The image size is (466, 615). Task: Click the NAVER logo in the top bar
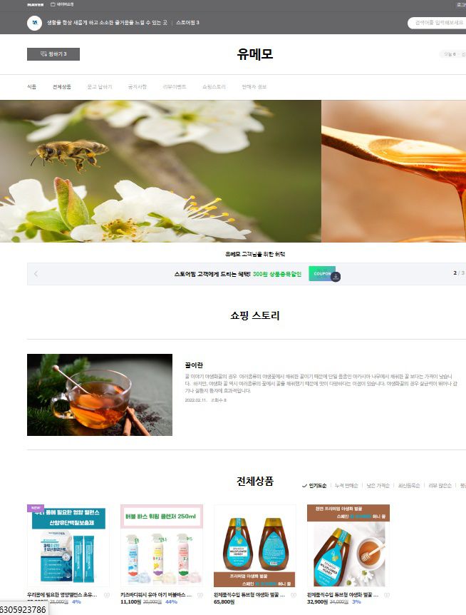coord(35,4)
